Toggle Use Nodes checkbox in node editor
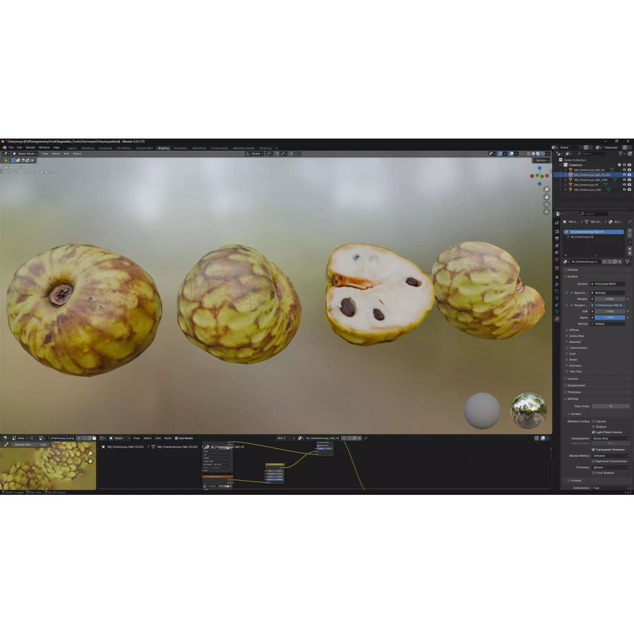634x634 pixels. [176, 438]
